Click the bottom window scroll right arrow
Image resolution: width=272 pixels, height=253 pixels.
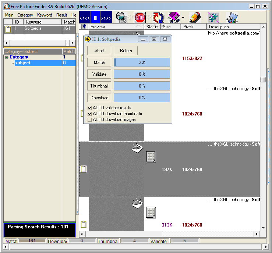click(266, 247)
